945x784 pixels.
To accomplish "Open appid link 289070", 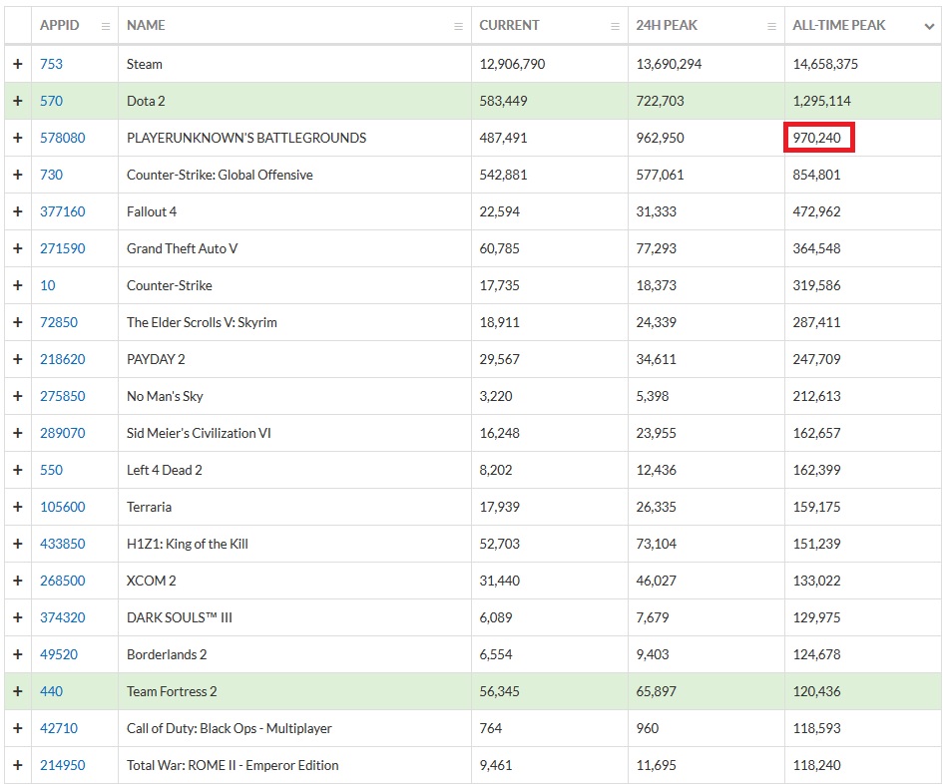I will point(63,433).
